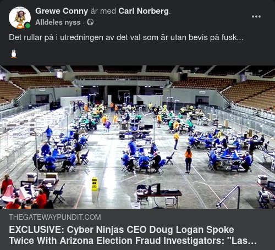
Task: Click the green online status dot
Action: point(28,25)
